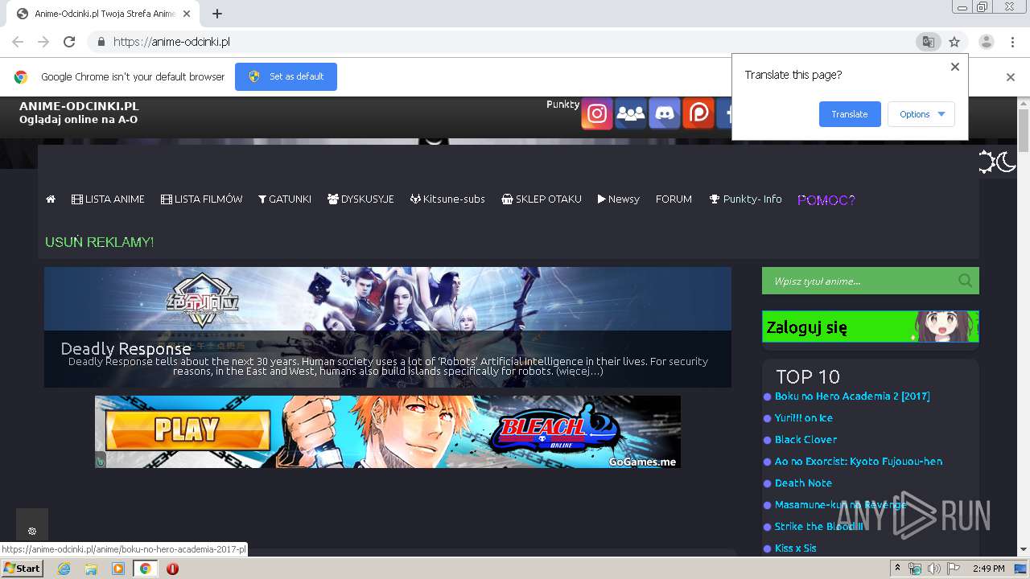The width and height of the screenshot is (1030, 579).
Task: Open LISTA ANIME menu
Action: (108, 199)
